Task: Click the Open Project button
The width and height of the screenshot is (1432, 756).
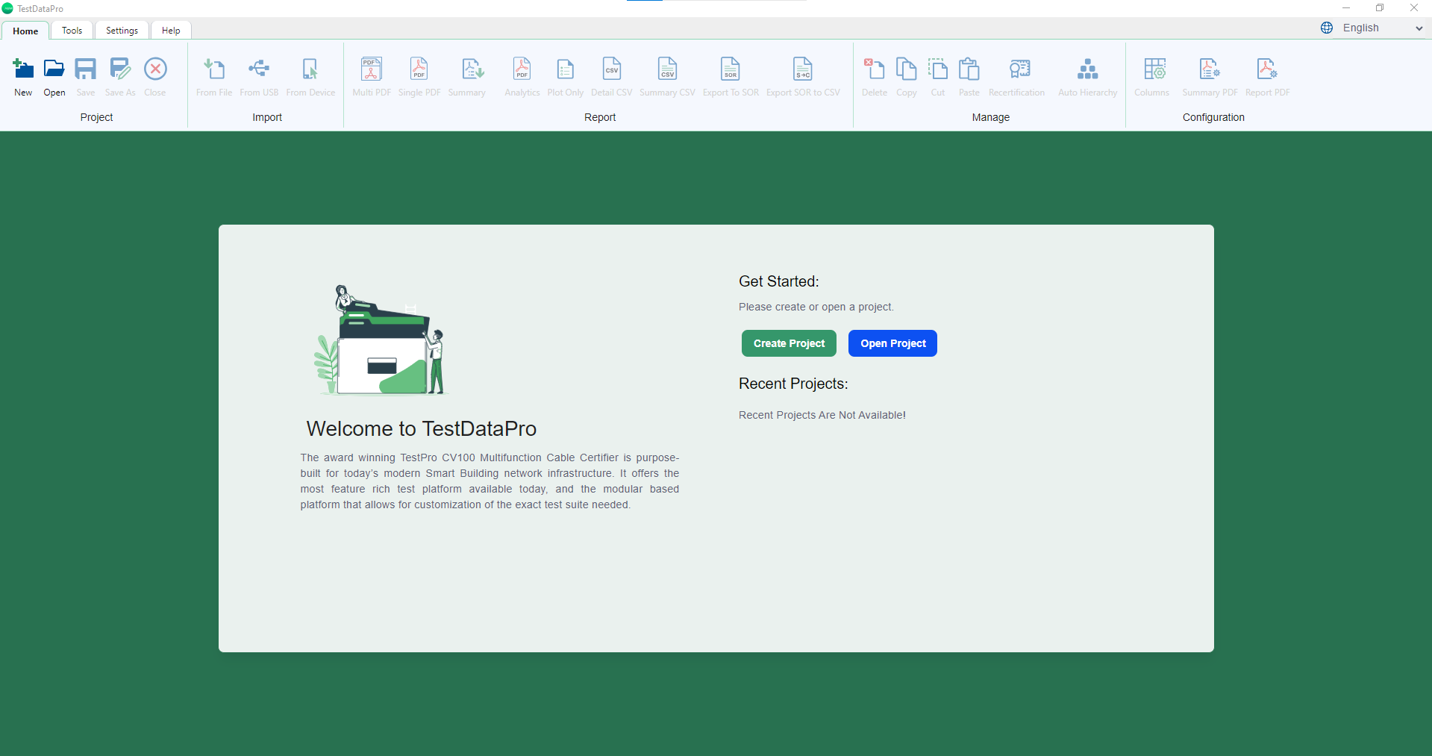Action: coord(892,343)
